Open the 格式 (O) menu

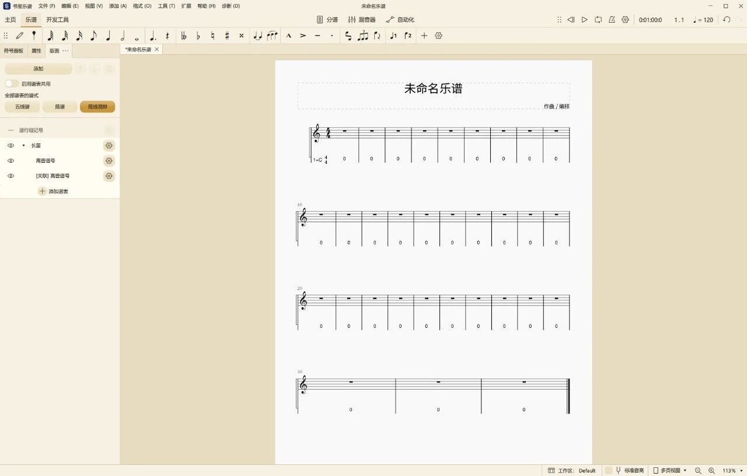pos(142,6)
